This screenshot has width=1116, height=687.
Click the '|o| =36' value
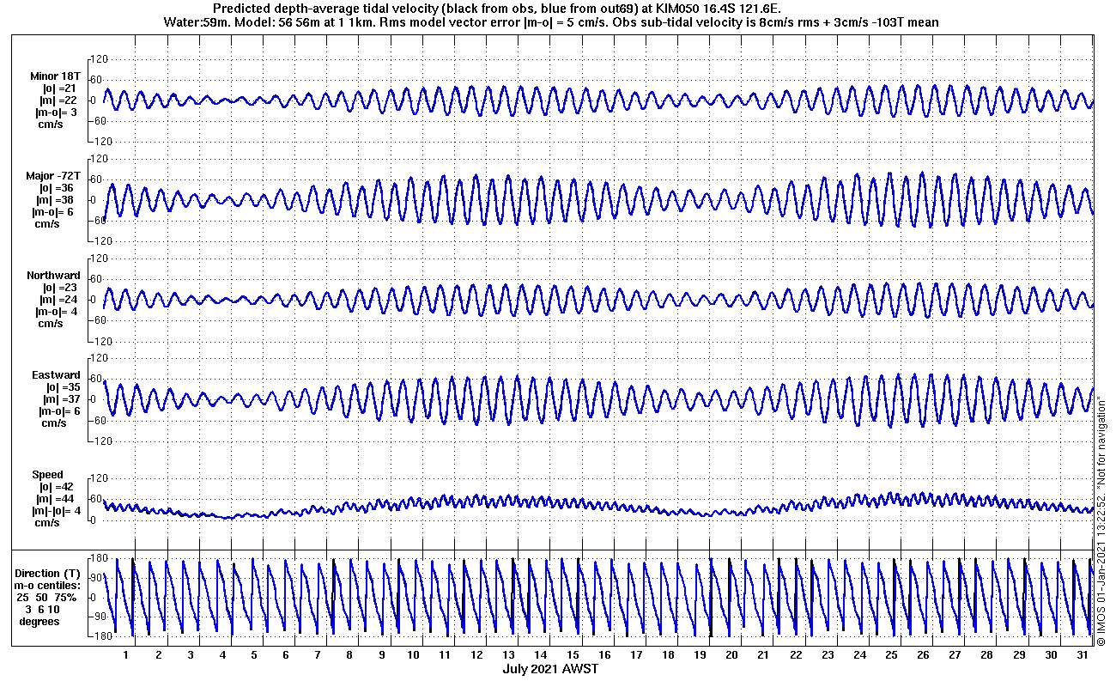(x=58, y=187)
